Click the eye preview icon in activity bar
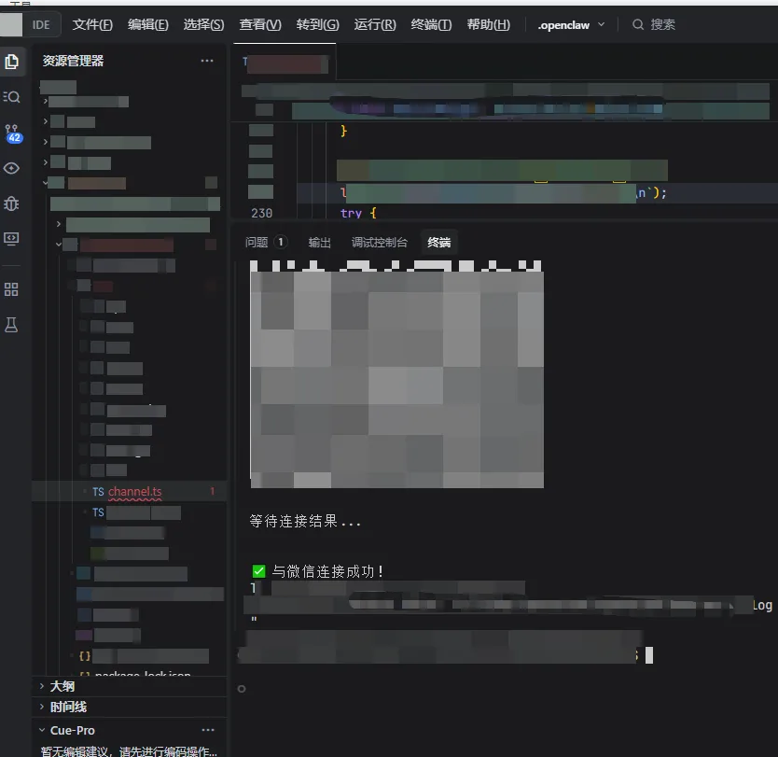This screenshot has height=757, width=778. [11, 168]
